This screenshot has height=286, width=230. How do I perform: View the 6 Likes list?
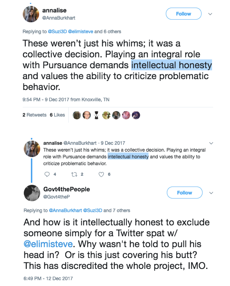click(x=57, y=115)
